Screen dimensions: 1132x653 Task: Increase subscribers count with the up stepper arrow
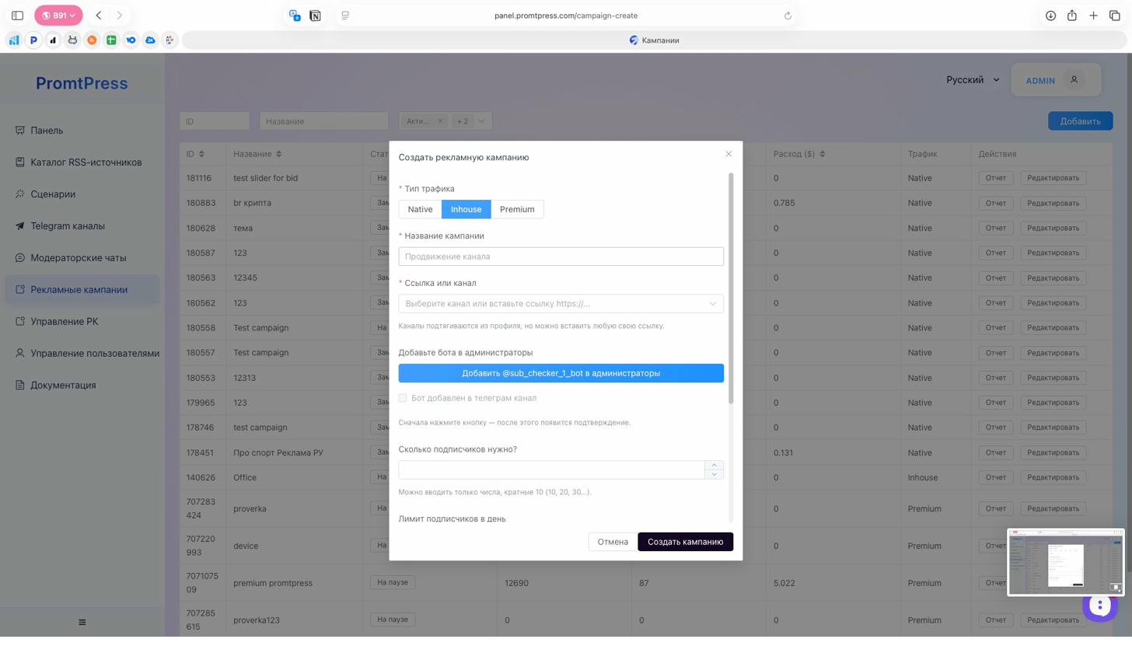click(714, 466)
